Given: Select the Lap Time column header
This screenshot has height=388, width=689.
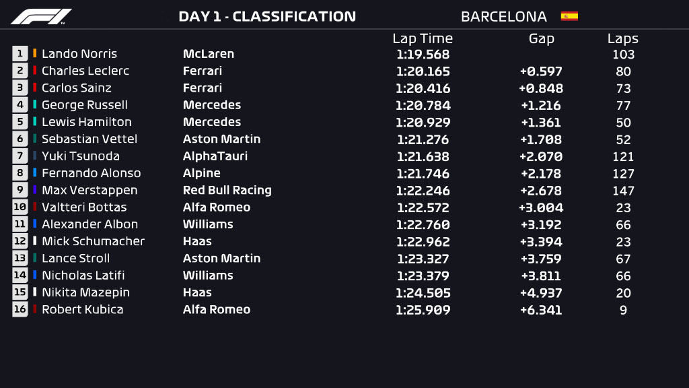Looking at the screenshot, I should [423, 38].
